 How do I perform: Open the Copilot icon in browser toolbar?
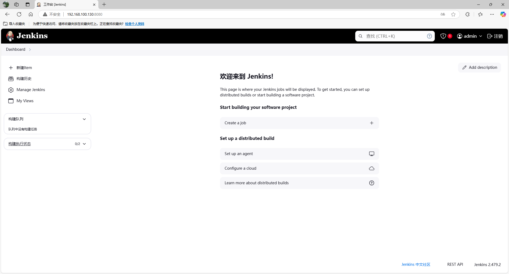click(503, 14)
